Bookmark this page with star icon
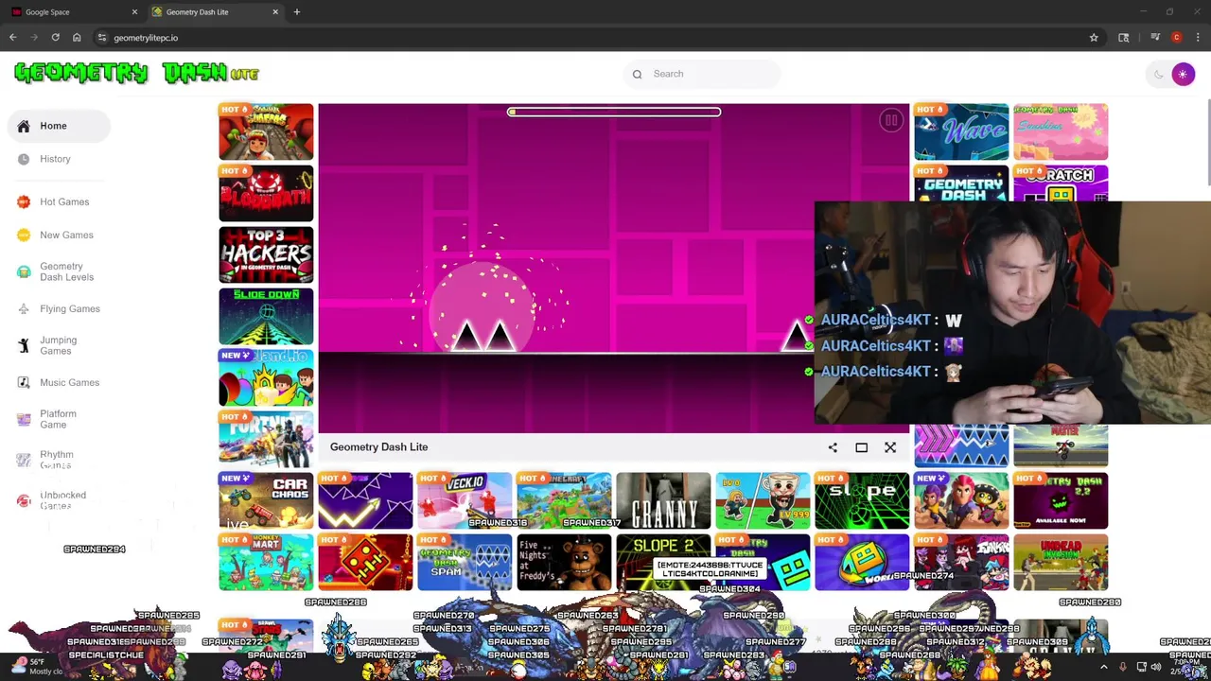Viewport: 1211px width, 681px height. point(1094,38)
